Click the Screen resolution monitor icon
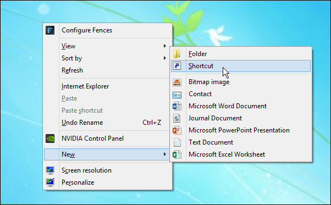The height and width of the screenshot is (205, 331). [50, 170]
